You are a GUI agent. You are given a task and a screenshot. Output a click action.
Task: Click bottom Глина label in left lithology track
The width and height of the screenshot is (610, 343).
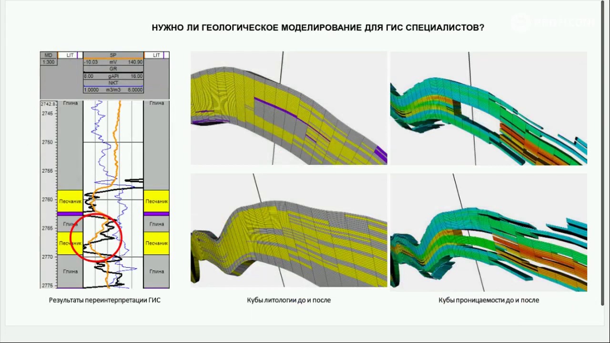pos(70,272)
